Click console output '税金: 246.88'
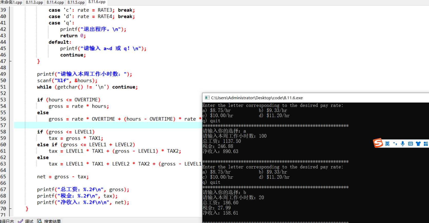Image resolution: width=429 pixels, height=223 pixels. (x=218, y=146)
